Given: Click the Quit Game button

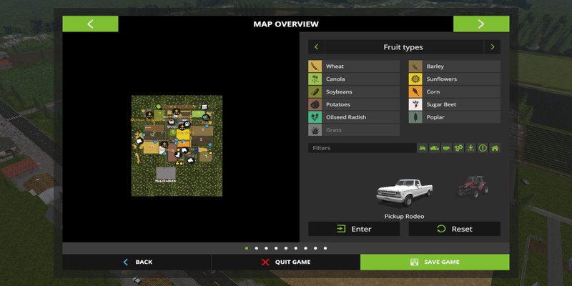Looking at the screenshot, I should coord(286,262).
